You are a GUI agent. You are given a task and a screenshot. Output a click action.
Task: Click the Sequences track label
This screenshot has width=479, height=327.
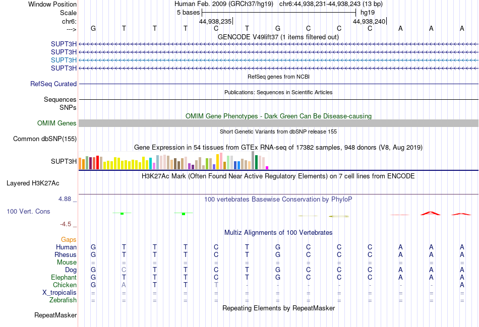(x=60, y=100)
